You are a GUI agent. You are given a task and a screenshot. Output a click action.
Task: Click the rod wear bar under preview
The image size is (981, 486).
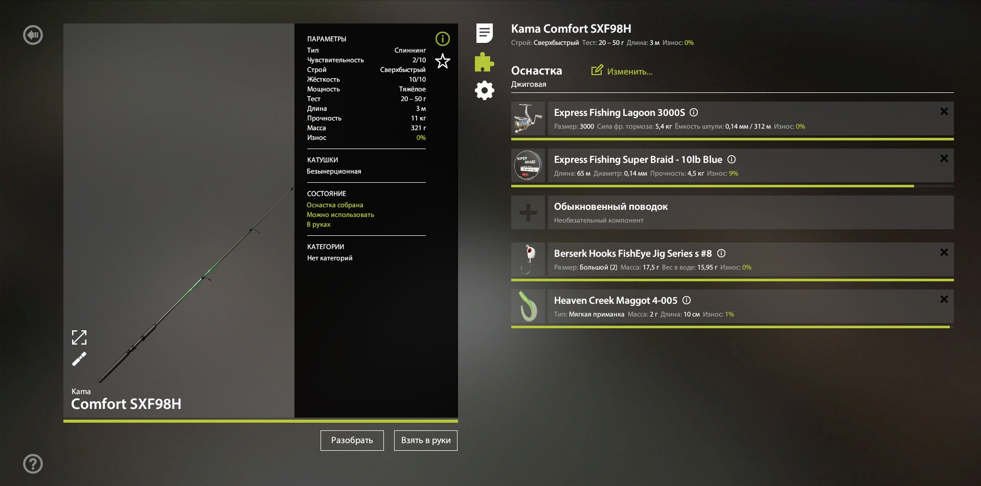coord(261,421)
